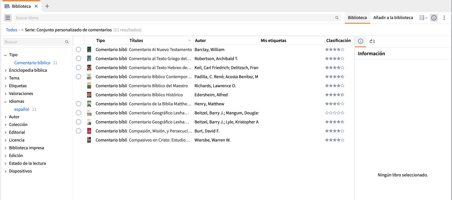Screen dimensions: 452x200
Task: Expand Biblioteca impresa facet
Action: click(x=5, y=148)
